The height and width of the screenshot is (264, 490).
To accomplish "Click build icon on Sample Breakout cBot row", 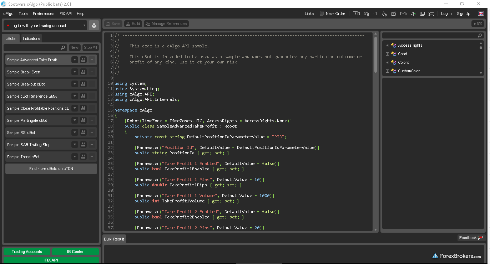I will 83,84.
